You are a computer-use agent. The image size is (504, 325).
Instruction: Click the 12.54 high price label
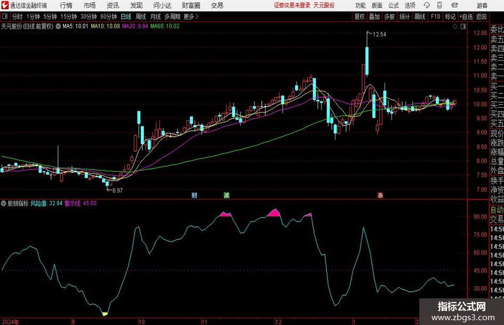click(x=379, y=35)
